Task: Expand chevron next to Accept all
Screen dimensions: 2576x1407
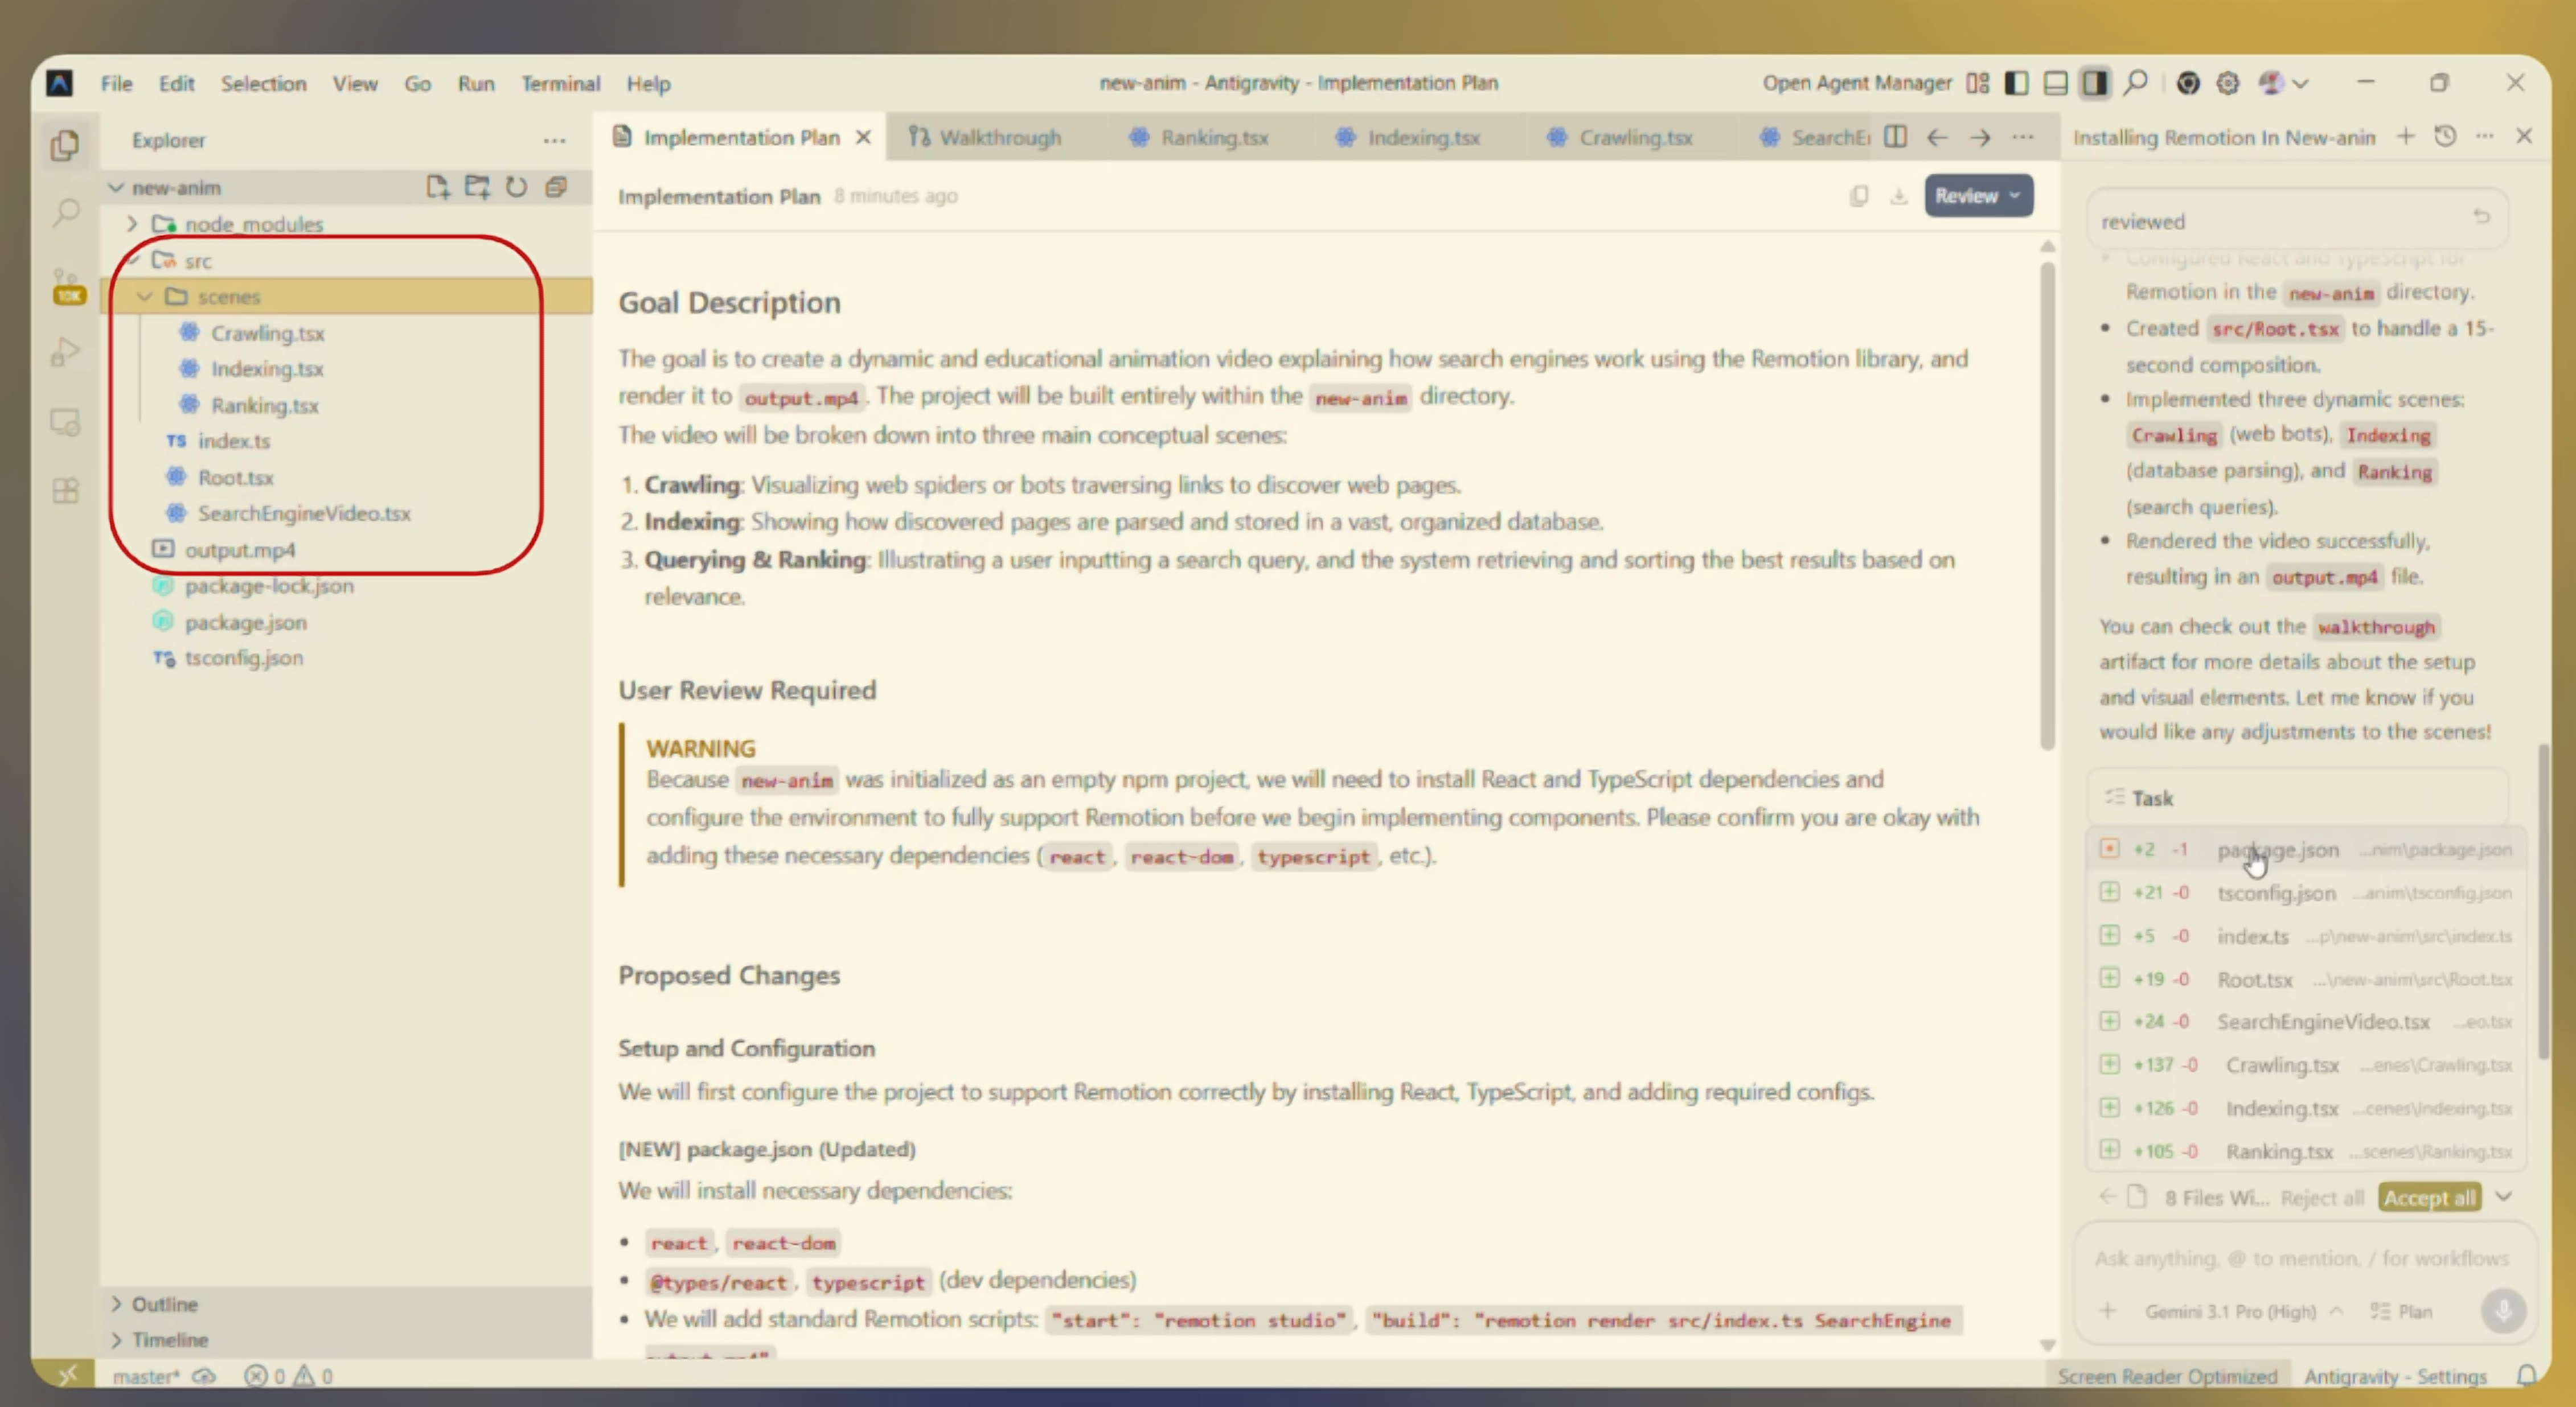Action: [x=2503, y=1196]
